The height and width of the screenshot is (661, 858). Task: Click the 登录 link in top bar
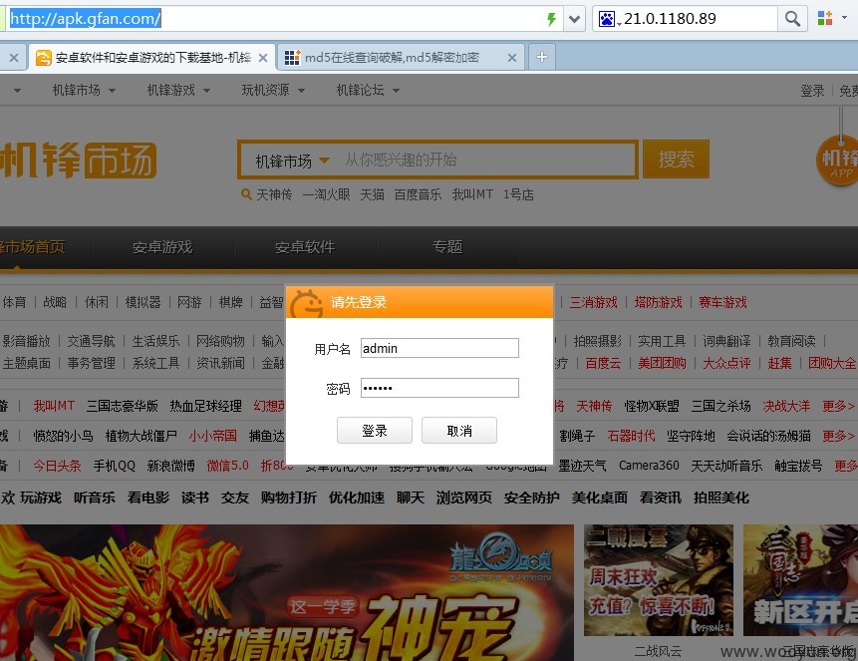[x=812, y=91]
